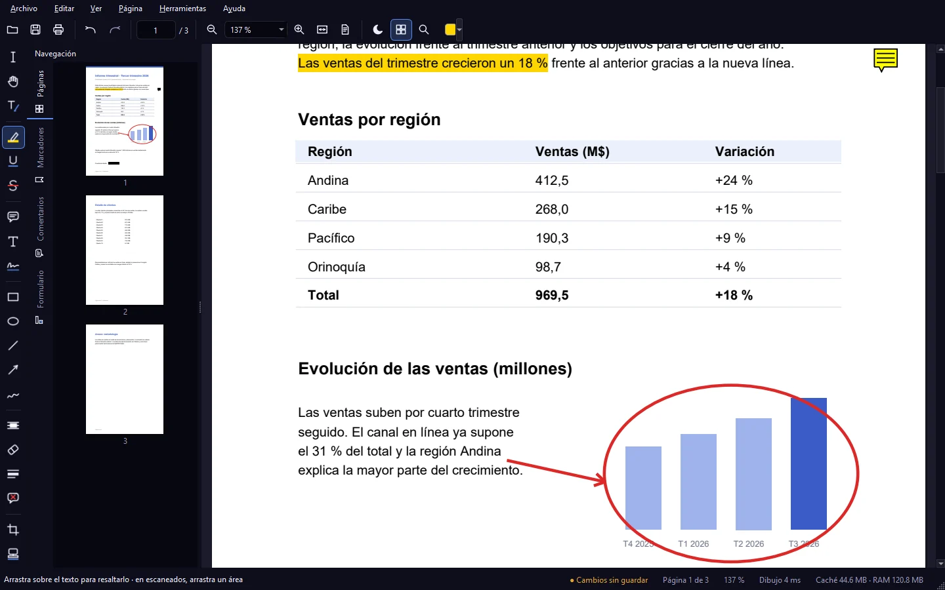This screenshot has width=945, height=590.
Task: Select the freehand ink tool
Action: pyautogui.click(x=13, y=395)
